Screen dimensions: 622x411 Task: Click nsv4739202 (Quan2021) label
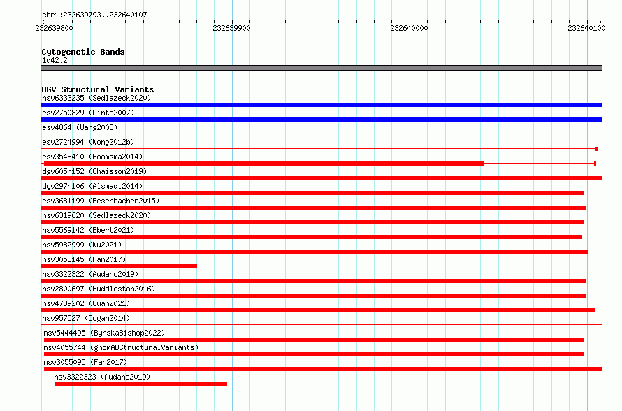[86, 303]
